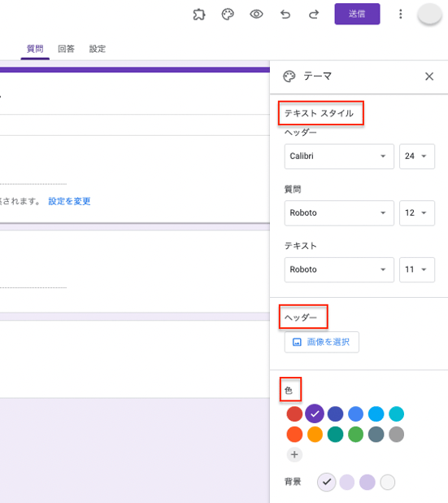Viewport: 448px width, 503px height.
Task: Select the darkest lavender background option
Action: pyautogui.click(x=367, y=482)
